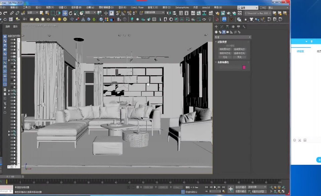Click the 设置关键点 set key button
Image resolution: width=321 pixels, height=196 pixels.
pos(241,192)
